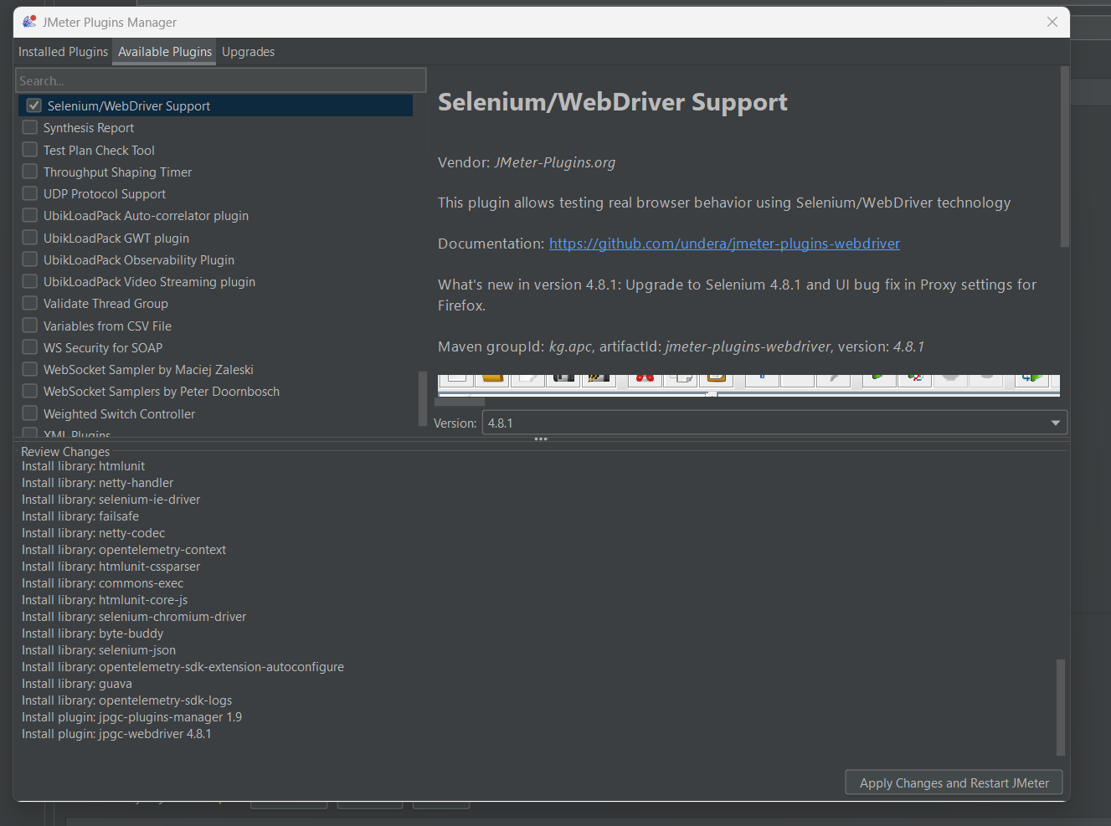Image resolution: width=1111 pixels, height=826 pixels.
Task: Click the description pane horizontal scrollbar
Action: [459, 400]
